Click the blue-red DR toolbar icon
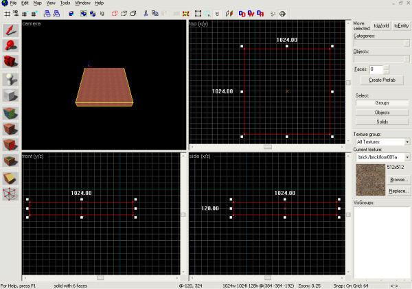Screen dimensions: 412x289 tap(260, 14)
